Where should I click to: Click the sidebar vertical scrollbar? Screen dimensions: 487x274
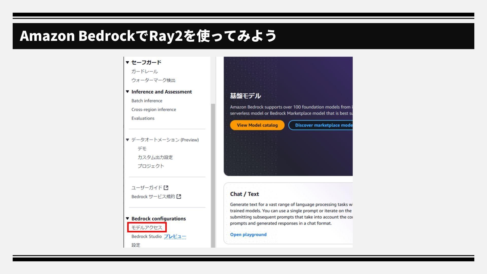(213, 175)
